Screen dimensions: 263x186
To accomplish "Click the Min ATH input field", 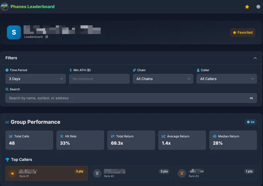I will (x=99, y=79).
